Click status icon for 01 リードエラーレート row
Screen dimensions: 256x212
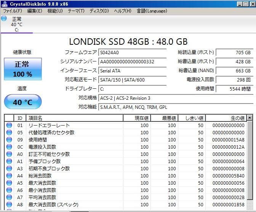tap(9, 125)
